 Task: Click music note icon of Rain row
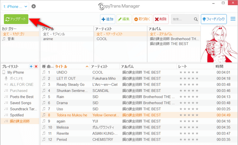(x=44, y=97)
